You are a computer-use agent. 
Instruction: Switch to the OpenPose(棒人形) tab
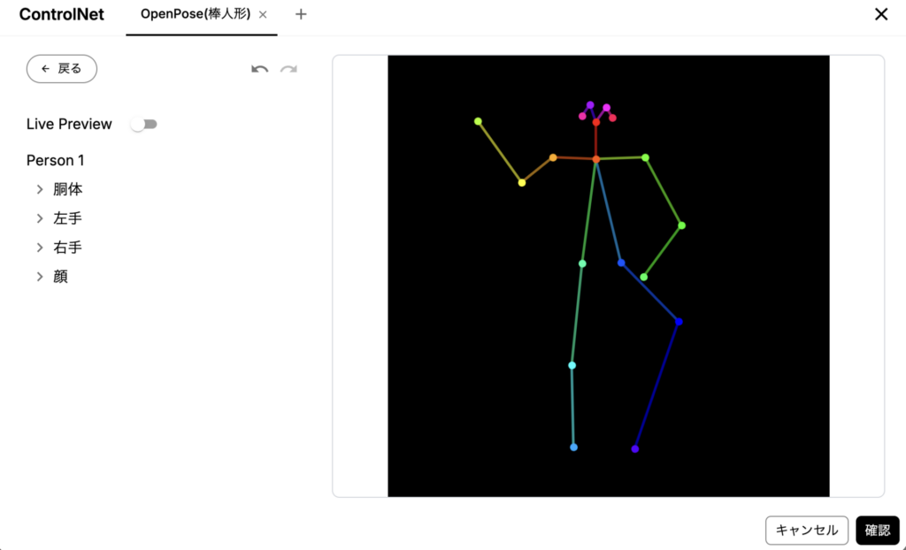click(195, 14)
